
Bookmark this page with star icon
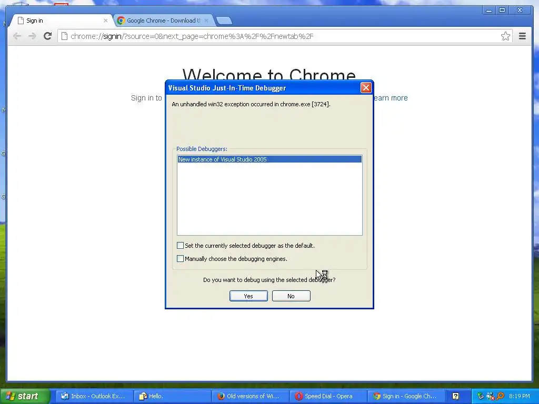[x=505, y=36]
